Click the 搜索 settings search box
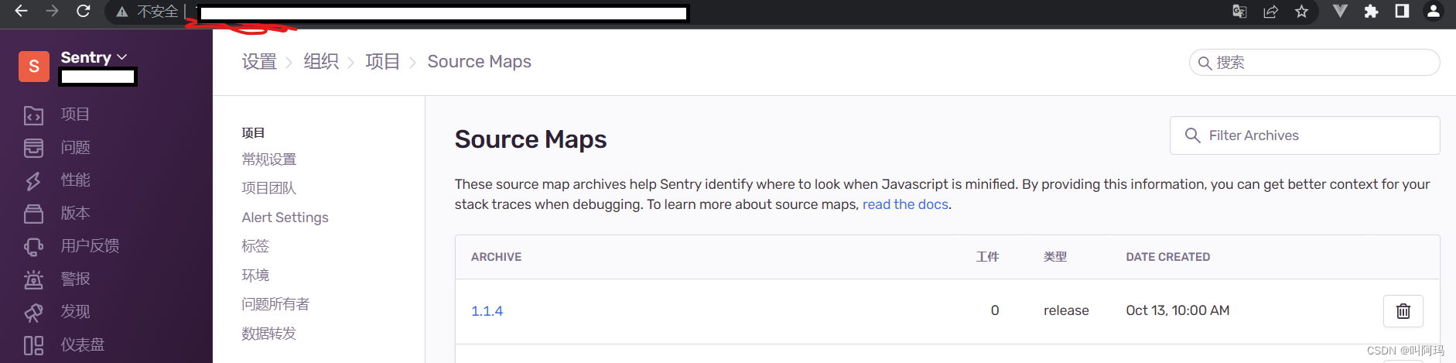Viewport: 1456px width, 363px height. (1323, 63)
